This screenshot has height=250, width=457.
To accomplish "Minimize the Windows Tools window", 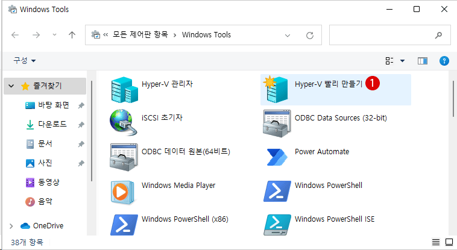I will tap(389, 9).
